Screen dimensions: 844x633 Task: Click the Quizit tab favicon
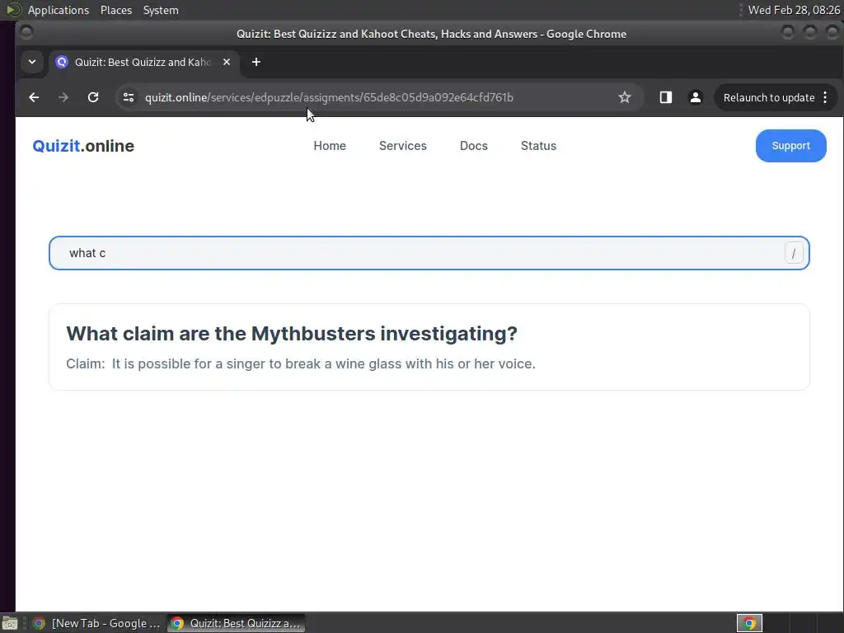[62, 62]
